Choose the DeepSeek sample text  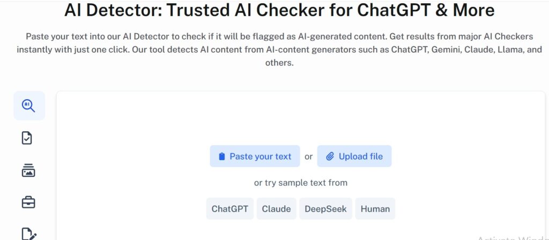tap(325, 209)
